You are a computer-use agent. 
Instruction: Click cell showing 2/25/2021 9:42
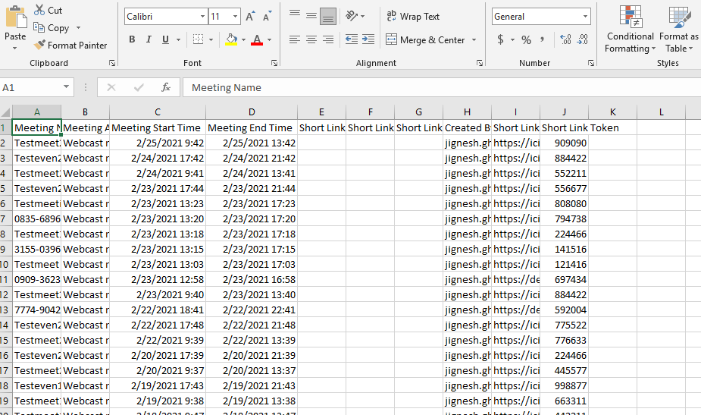[158, 143]
